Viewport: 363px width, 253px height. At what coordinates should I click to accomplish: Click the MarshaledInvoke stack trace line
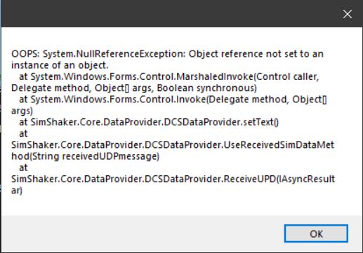[169, 77]
